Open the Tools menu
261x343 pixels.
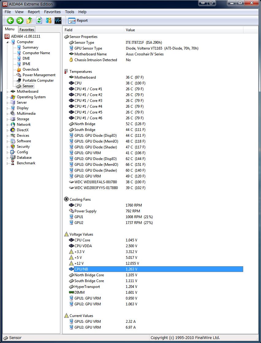(x=70, y=12)
